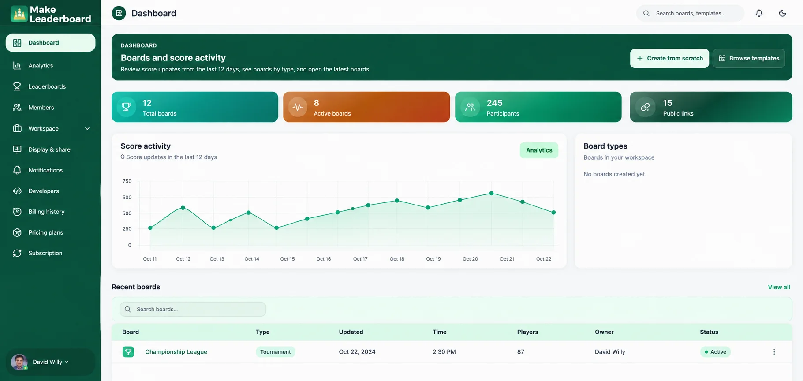Select Dashboard in the sidebar
803x381 pixels.
[x=50, y=43]
